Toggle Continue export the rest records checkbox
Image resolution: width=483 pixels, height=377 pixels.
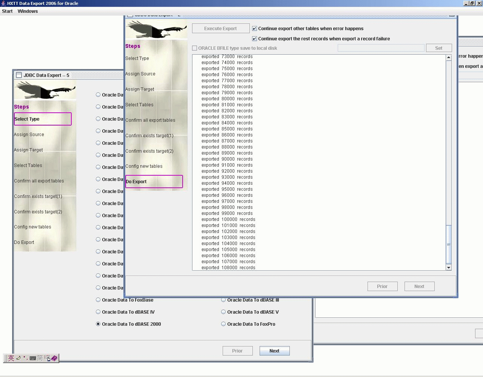coord(254,39)
